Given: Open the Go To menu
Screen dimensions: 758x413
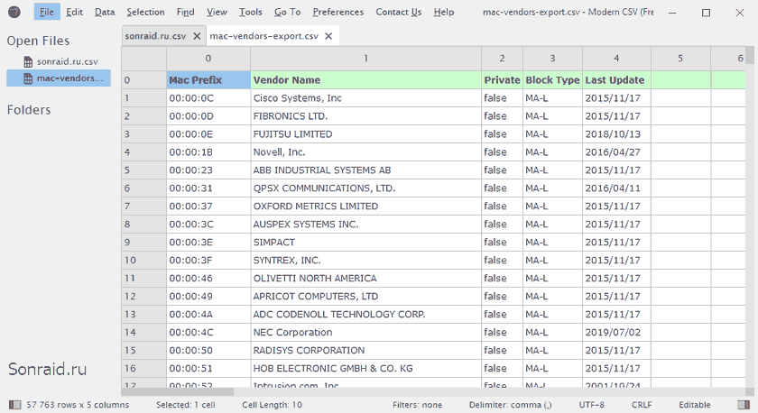Looking at the screenshot, I should coord(287,12).
